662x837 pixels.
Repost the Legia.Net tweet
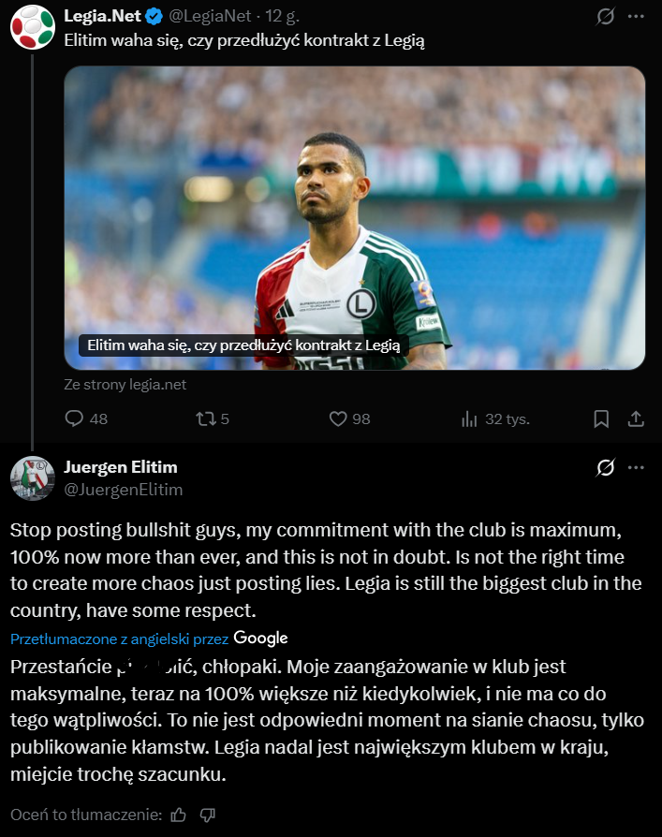(204, 419)
